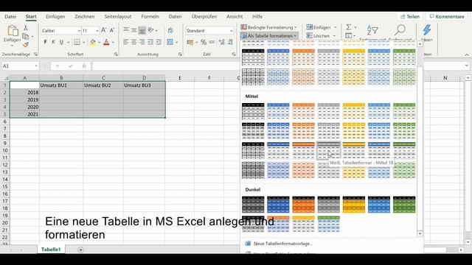Switch to the Daten ribbon tab
The image size is (472, 265).
[x=176, y=16]
